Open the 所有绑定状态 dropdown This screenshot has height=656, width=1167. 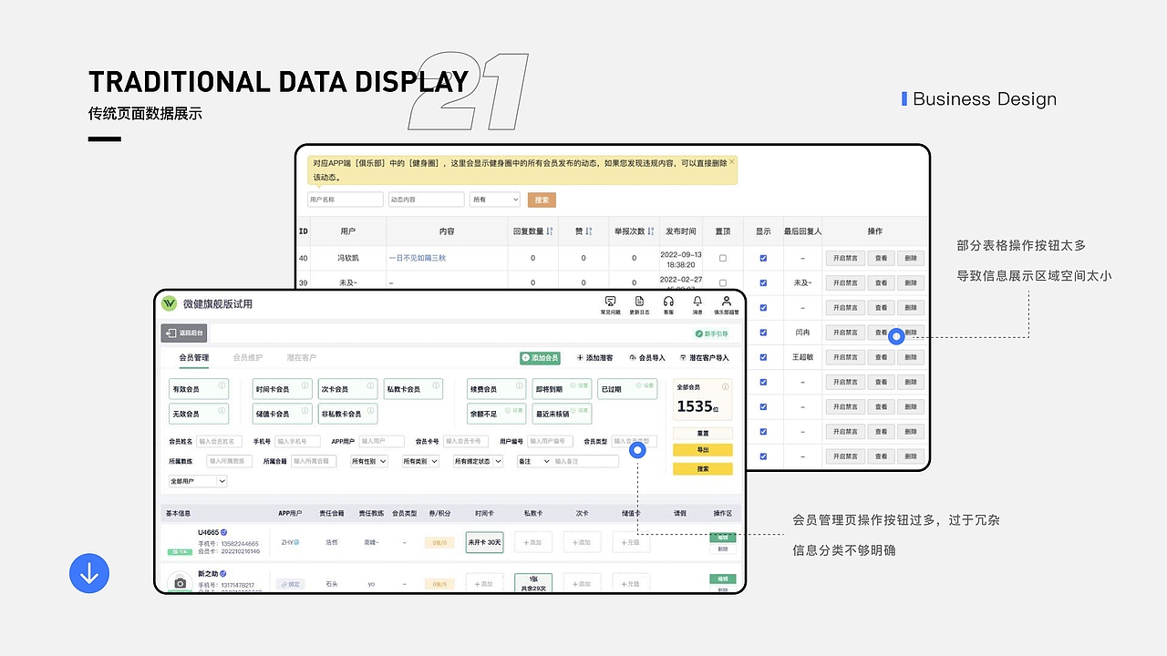tap(478, 461)
